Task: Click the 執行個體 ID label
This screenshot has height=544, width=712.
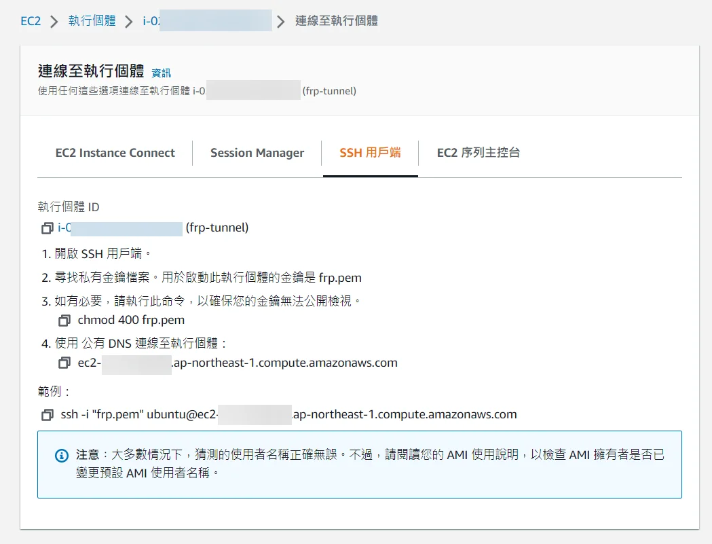Action: click(x=69, y=206)
